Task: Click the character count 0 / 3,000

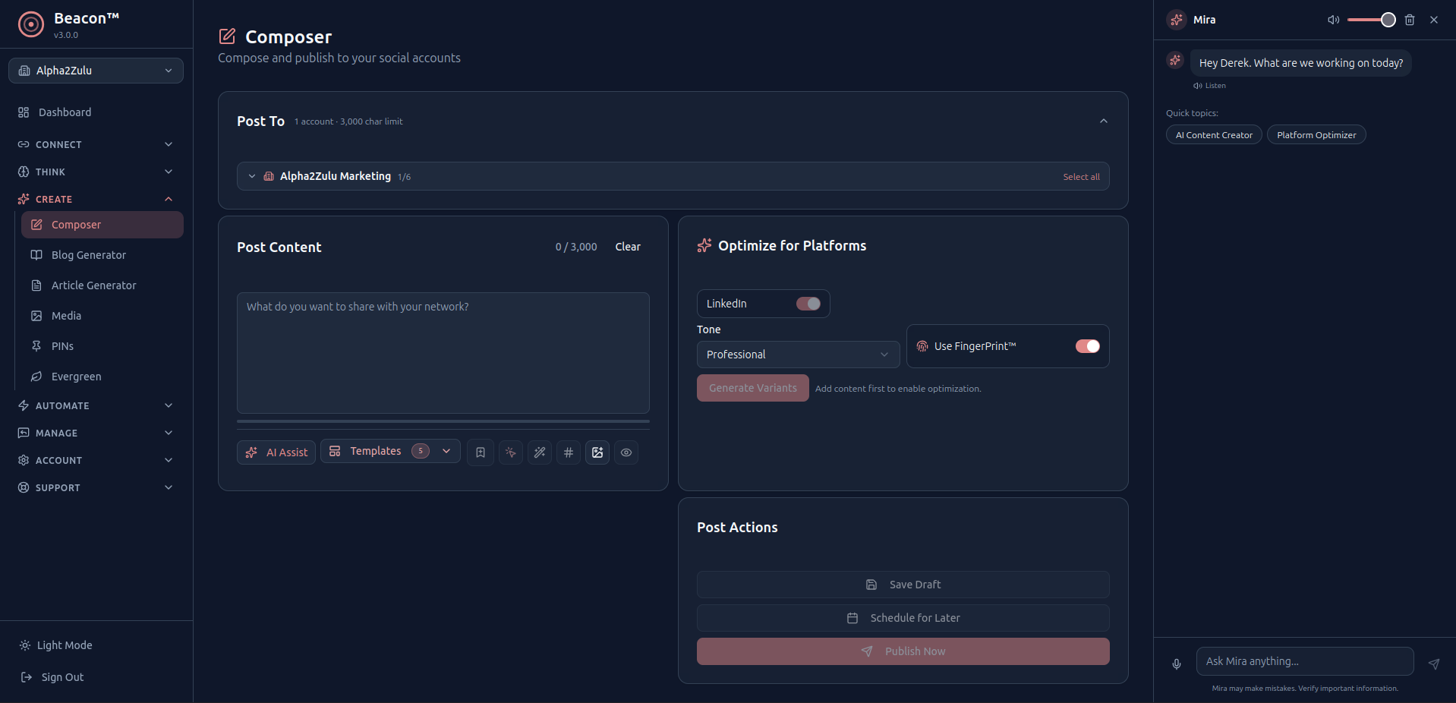Action: pyautogui.click(x=576, y=247)
